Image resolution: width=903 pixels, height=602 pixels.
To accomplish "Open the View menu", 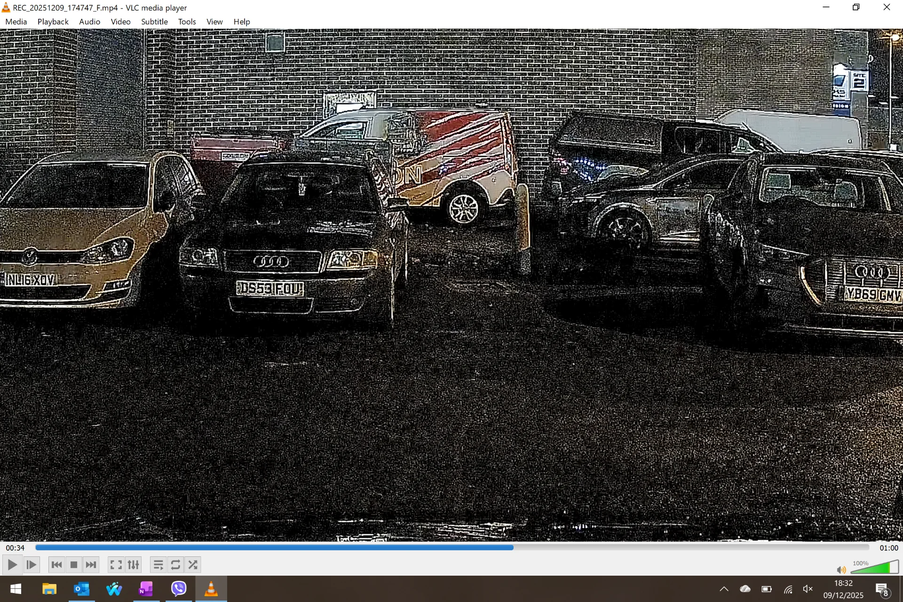I will click(x=214, y=22).
